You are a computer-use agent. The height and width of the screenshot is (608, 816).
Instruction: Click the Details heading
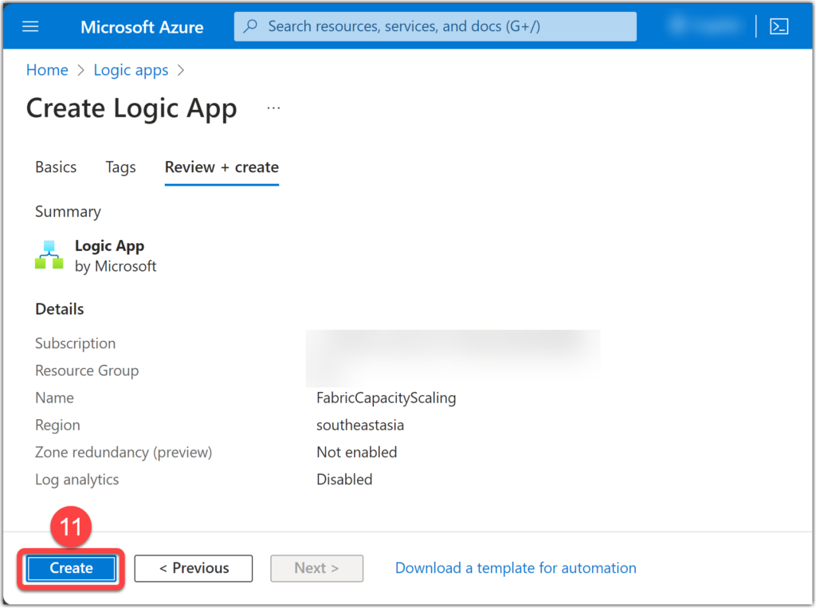[59, 309]
